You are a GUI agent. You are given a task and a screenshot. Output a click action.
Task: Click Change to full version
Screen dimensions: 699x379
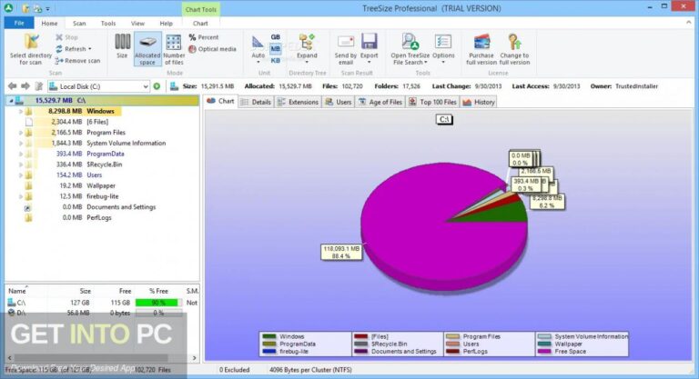click(x=514, y=49)
